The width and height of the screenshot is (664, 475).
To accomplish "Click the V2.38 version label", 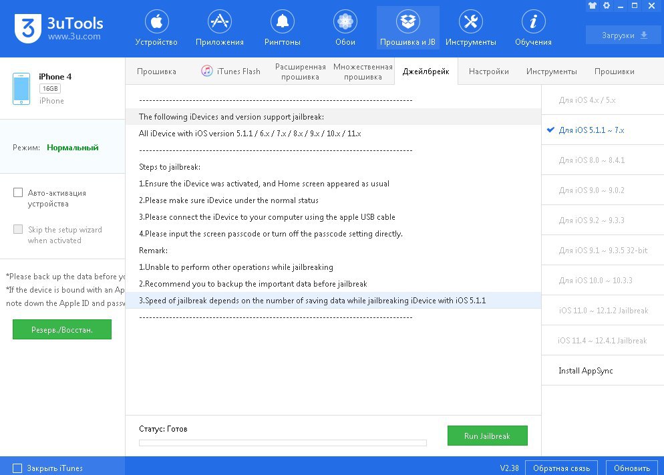I will pos(509,468).
